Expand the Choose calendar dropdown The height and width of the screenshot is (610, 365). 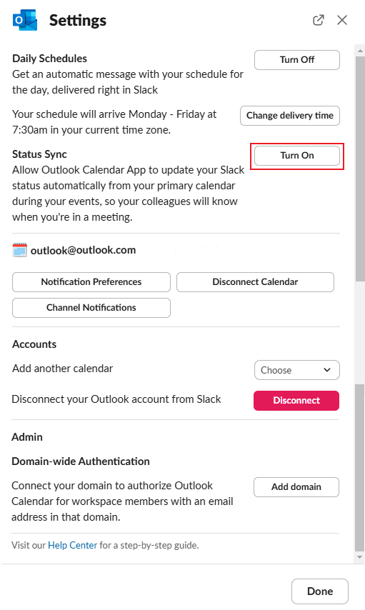[x=297, y=370]
